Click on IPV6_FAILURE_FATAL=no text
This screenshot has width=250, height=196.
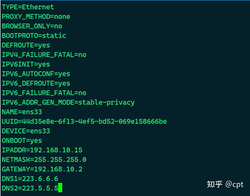point(44,93)
